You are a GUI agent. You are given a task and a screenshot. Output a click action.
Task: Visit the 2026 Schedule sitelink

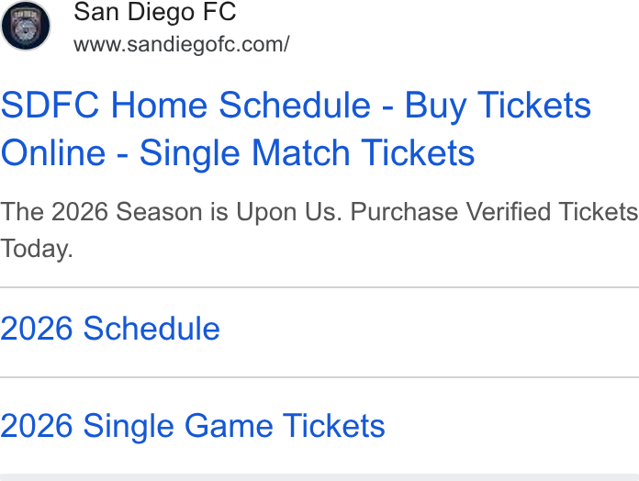pos(110,329)
